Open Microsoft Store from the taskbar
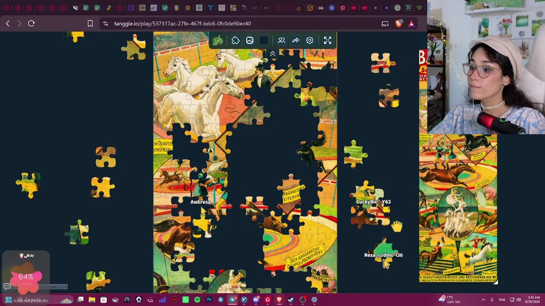The width and height of the screenshot is (545, 306). click(x=103, y=300)
